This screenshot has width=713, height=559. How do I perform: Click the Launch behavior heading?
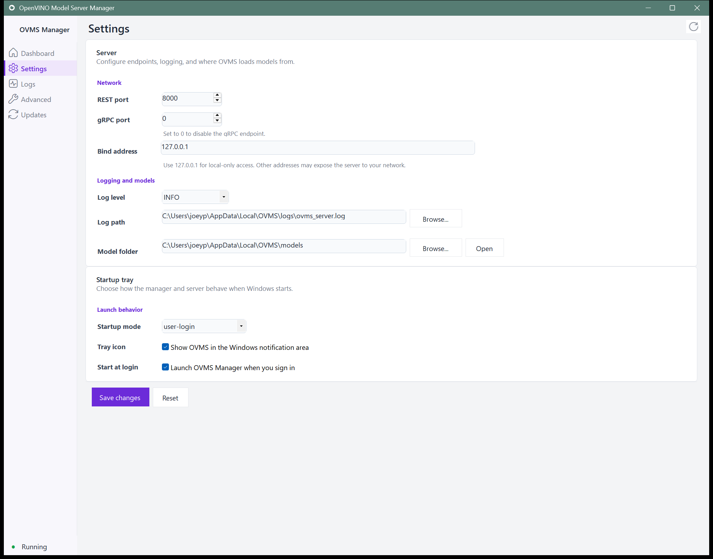120,310
